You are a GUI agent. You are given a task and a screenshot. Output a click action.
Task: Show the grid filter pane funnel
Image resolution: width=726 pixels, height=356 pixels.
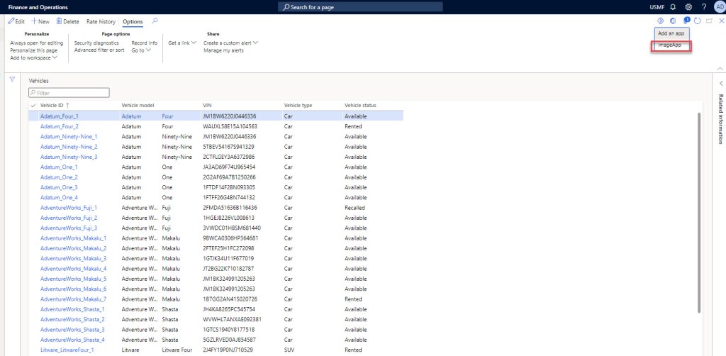click(x=12, y=79)
